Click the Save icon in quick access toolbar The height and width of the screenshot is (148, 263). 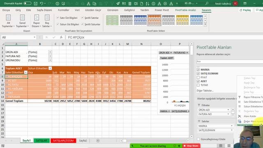[x=36, y=3]
